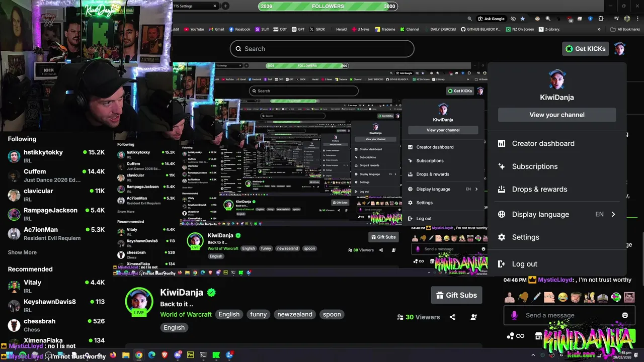This screenshot has height=362, width=644.
Task: Click the Search field at the top
Action: pyautogui.click(x=322, y=49)
